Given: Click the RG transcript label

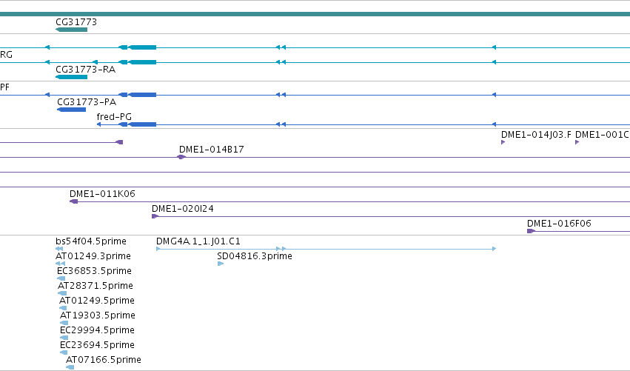Looking at the screenshot, I should (x=6, y=55).
